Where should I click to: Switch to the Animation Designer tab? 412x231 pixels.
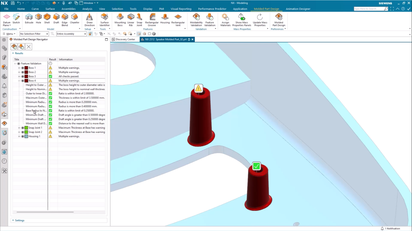(298, 9)
